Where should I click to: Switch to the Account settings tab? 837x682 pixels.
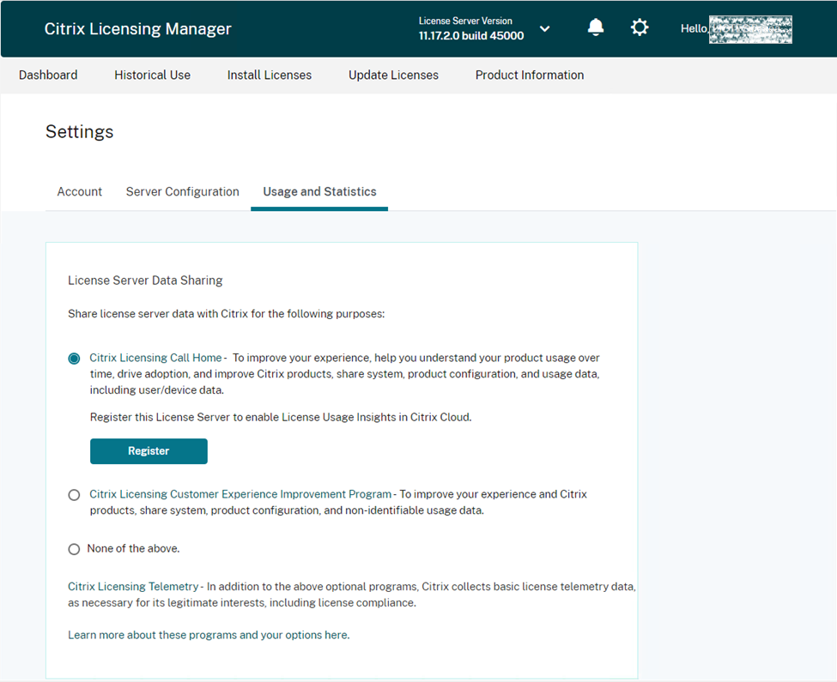pyautogui.click(x=80, y=191)
